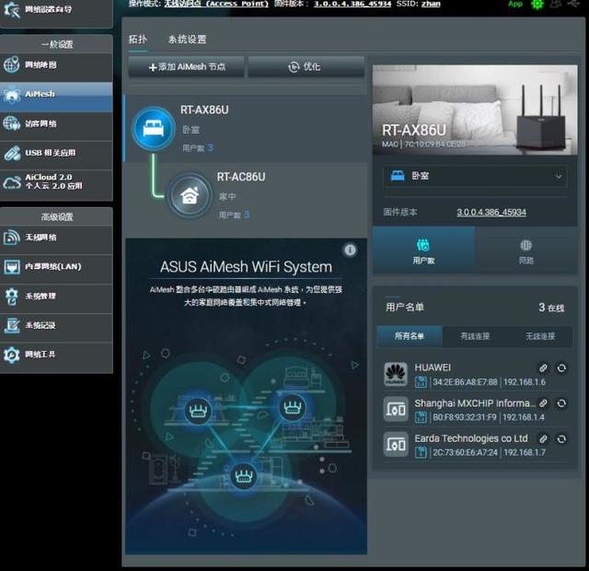
Task: Click the info icon on AiMesh banner
Action: [x=350, y=250]
